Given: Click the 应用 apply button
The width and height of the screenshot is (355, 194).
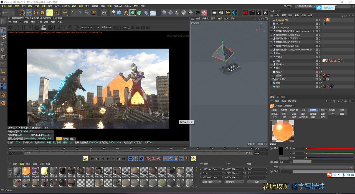Looking at the screenshot, I should (x=257, y=182).
